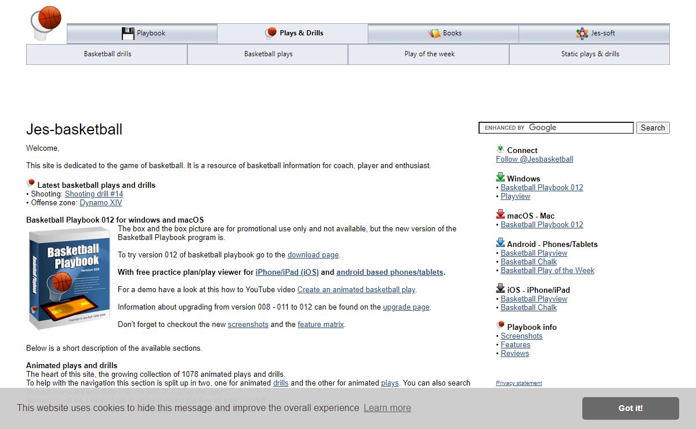
Task: Open the animated drills link
Action: [x=281, y=383]
